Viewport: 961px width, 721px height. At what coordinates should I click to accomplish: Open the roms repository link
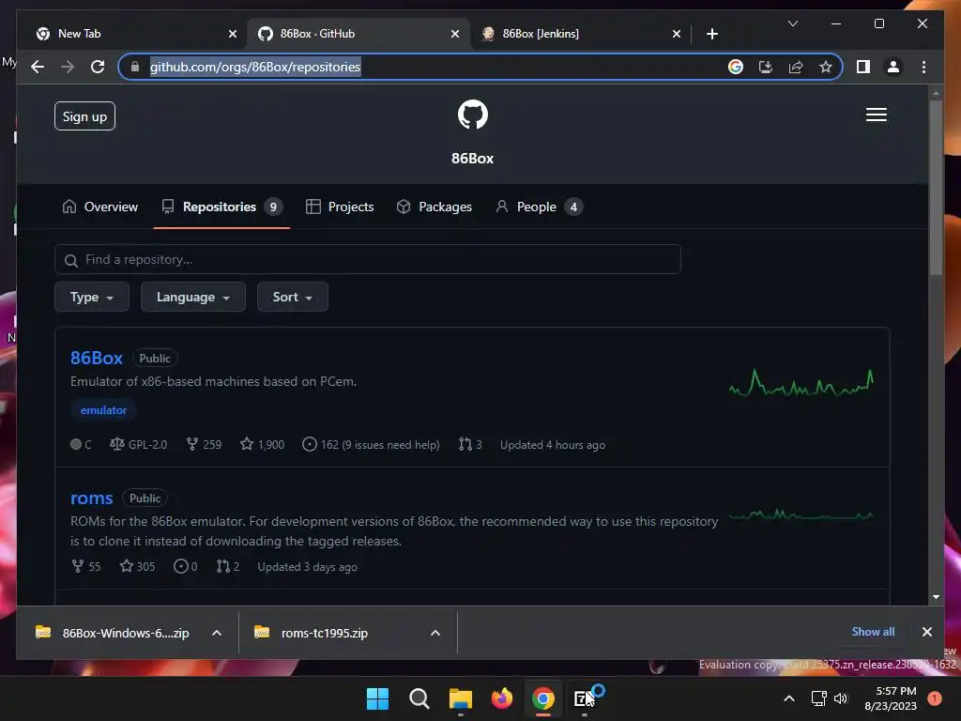click(x=91, y=498)
